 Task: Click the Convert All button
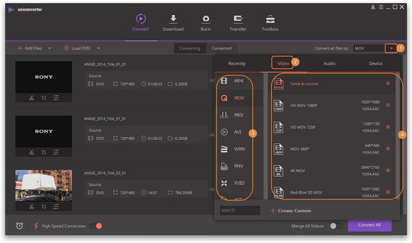(x=369, y=225)
